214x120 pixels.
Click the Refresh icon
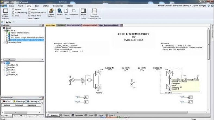click(59, 11)
